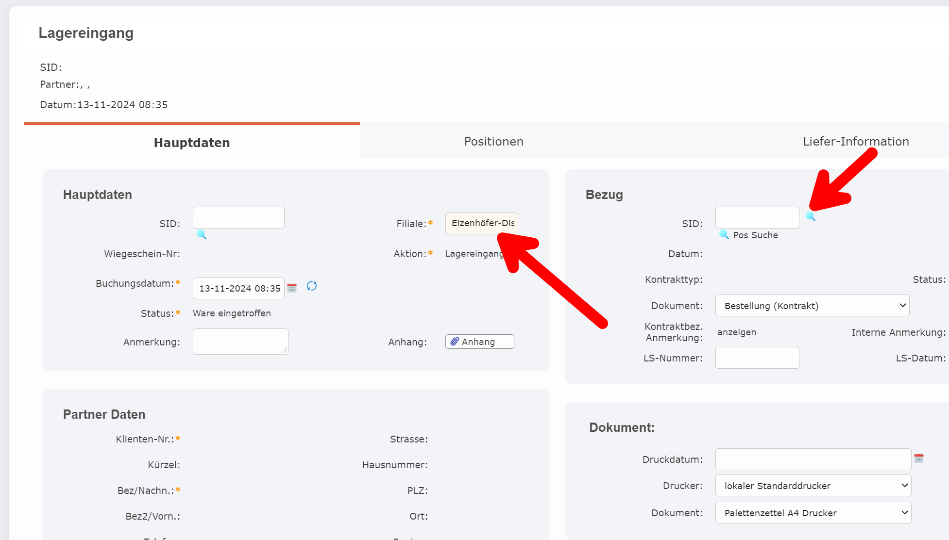This screenshot has height=540, width=949.
Task: Attach a file using the Anhang button
Action: coord(478,341)
